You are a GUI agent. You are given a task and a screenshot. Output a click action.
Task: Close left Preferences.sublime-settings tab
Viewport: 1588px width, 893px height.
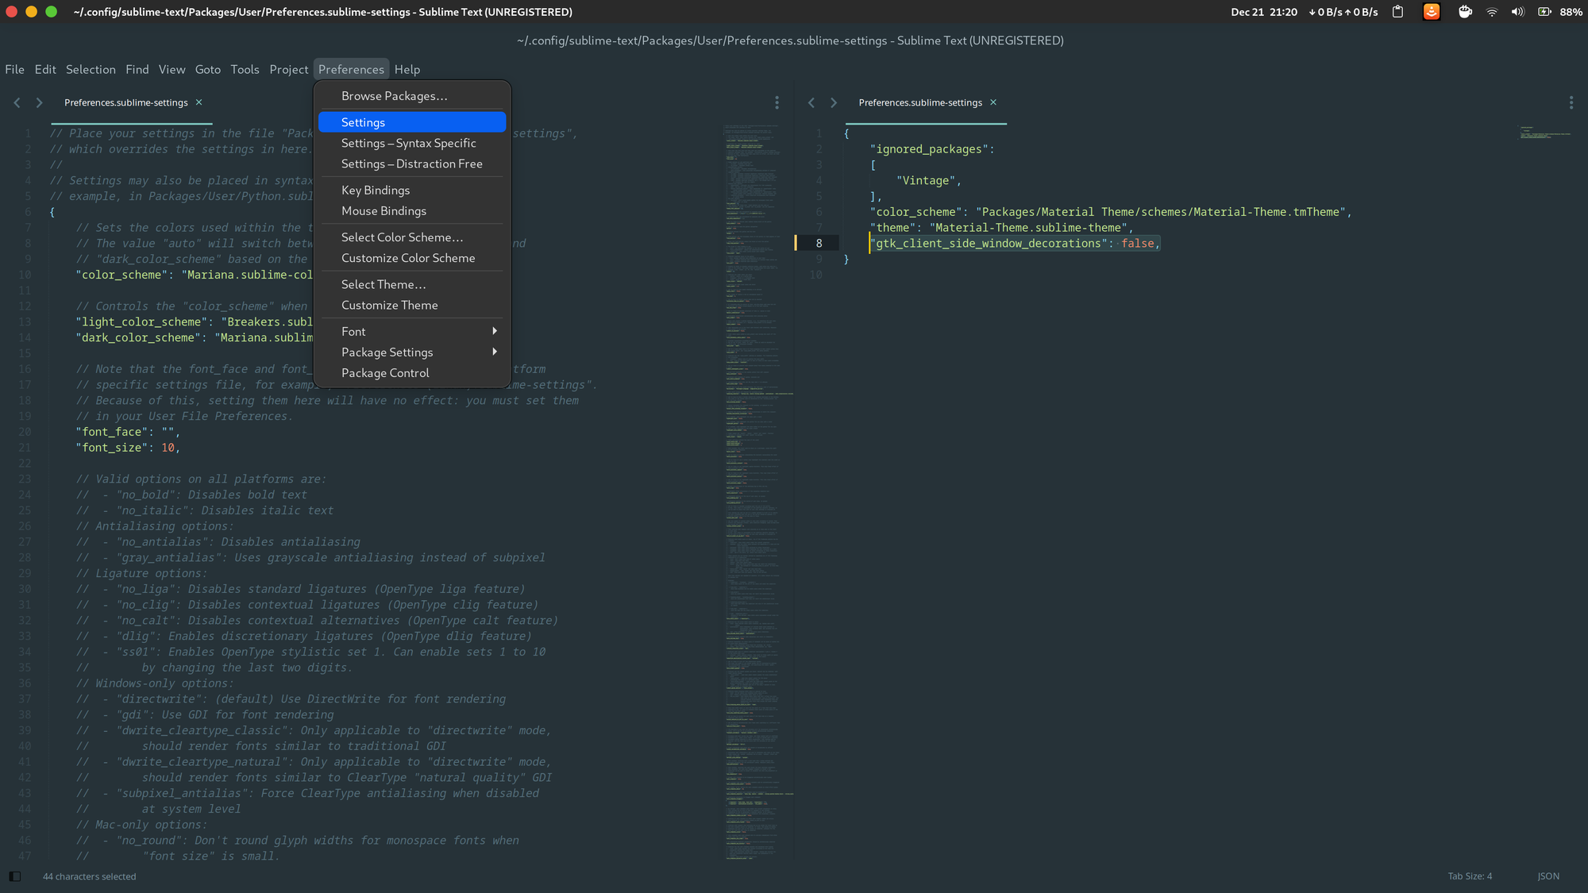coord(199,102)
